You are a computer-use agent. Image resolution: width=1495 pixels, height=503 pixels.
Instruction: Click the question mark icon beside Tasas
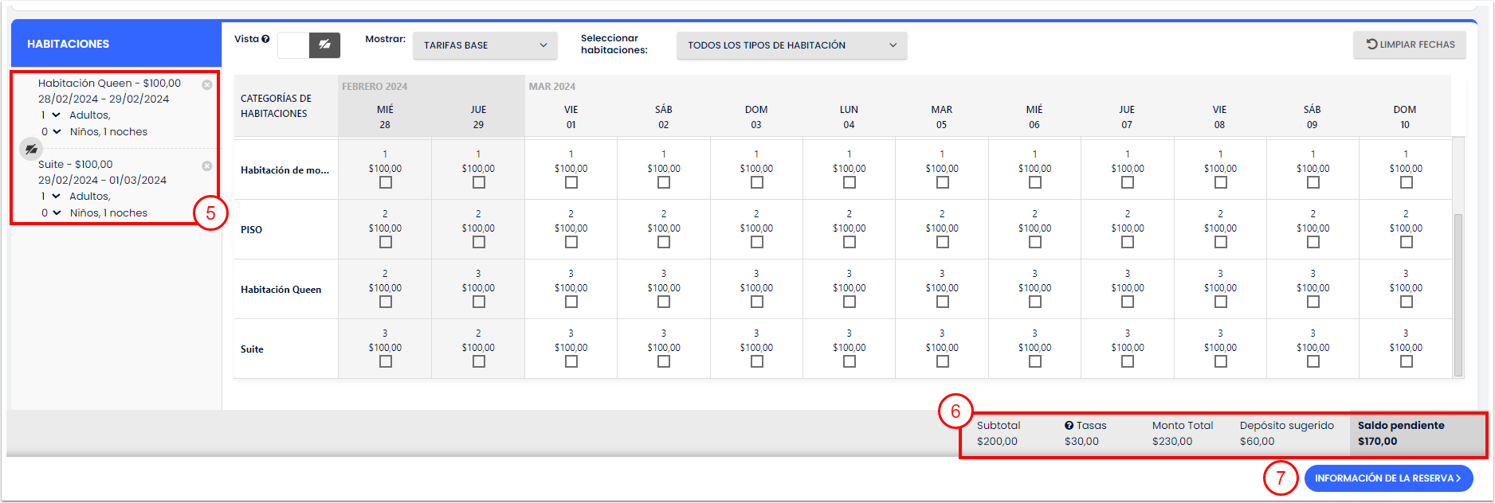1069,426
